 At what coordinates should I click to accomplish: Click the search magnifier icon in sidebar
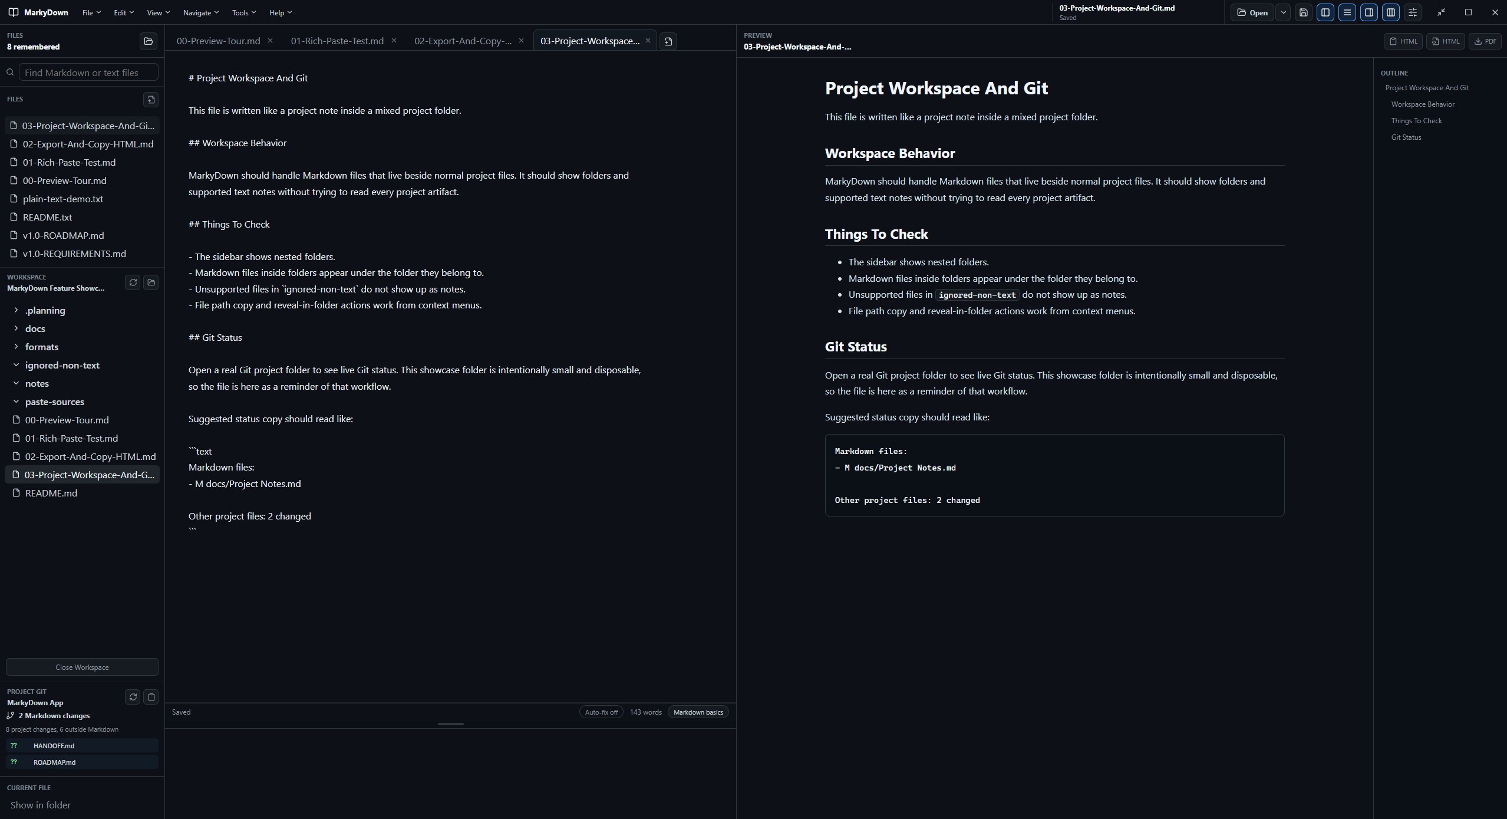[10, 73]
